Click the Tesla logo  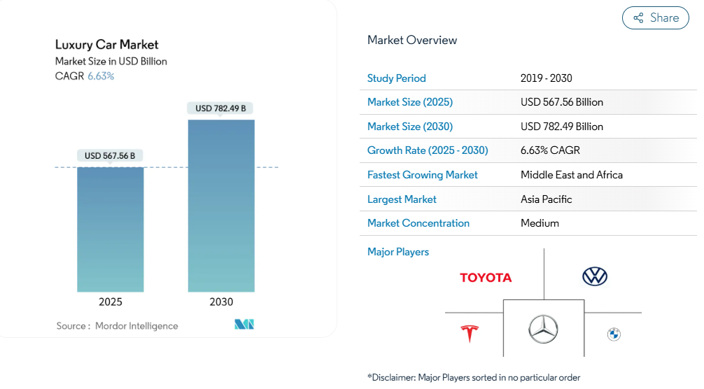(469, 334)
